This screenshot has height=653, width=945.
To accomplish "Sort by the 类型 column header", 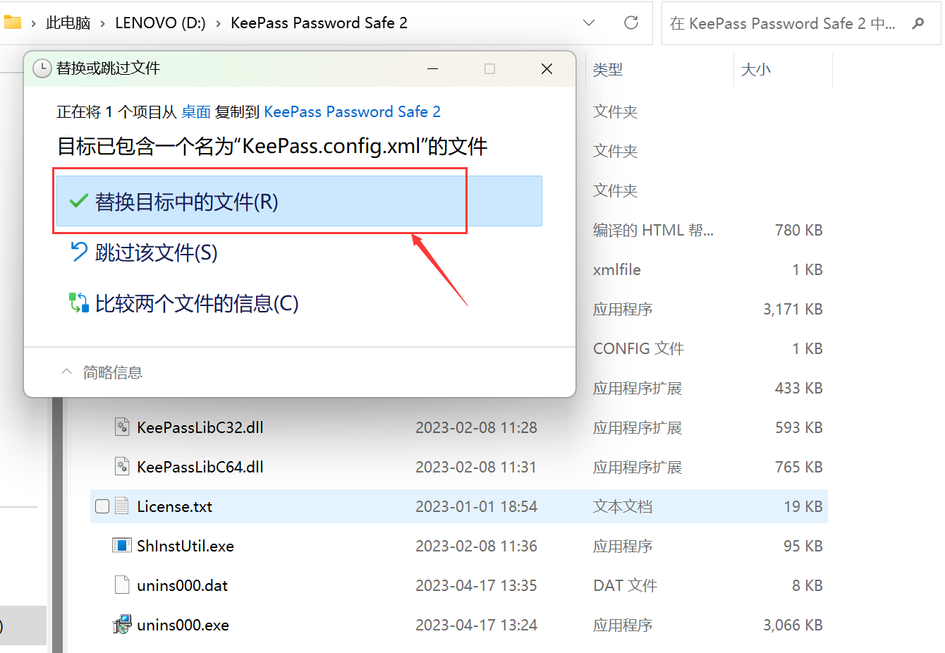I will (608, 69).
